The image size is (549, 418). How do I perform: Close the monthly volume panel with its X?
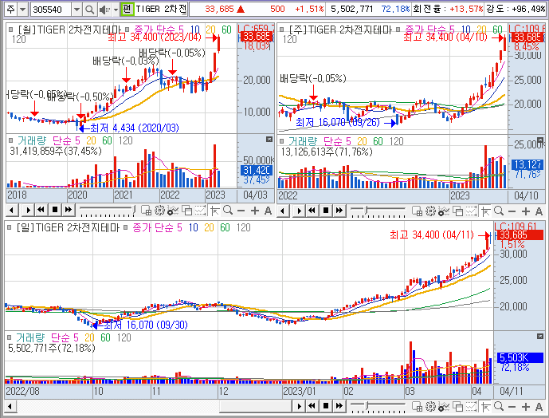(x=269, y=140)
